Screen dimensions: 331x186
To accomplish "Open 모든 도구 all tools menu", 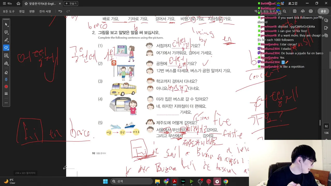I will point(9,11).
